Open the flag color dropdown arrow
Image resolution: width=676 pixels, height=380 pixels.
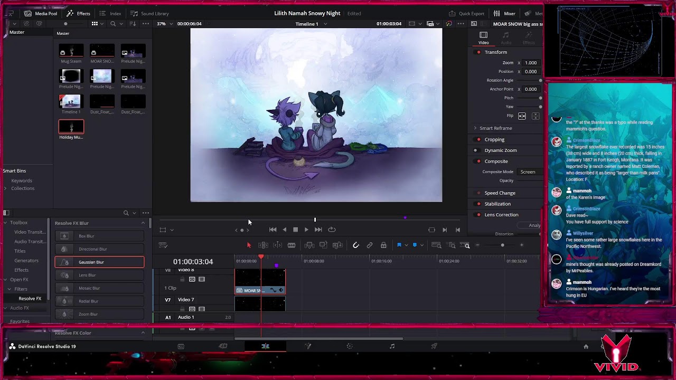[406, 245]
